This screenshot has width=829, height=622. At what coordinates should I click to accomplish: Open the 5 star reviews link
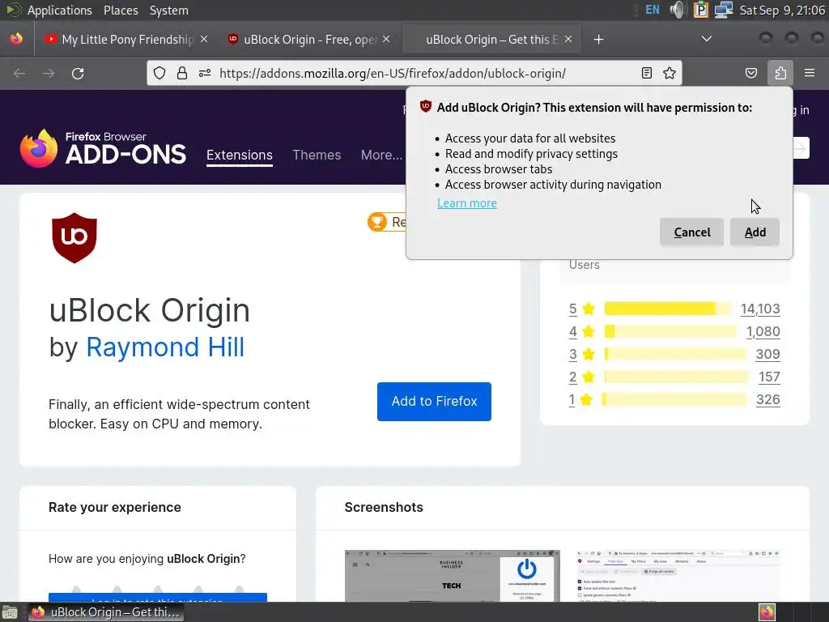572,309
